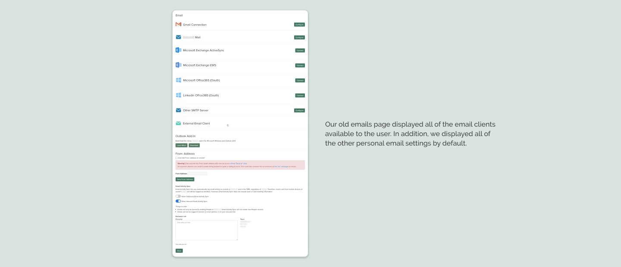Image resolution: width=621 pixels, height=267 pixels.
Task: Disable Allow Inbound Email Activity Sync
Action: 178,201
